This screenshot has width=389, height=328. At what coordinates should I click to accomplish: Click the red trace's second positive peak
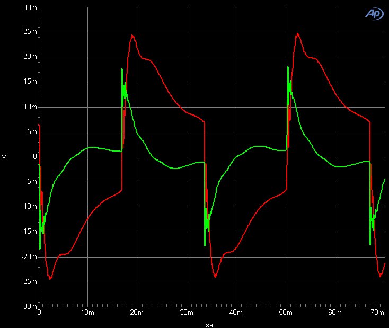tap(297, 33)
